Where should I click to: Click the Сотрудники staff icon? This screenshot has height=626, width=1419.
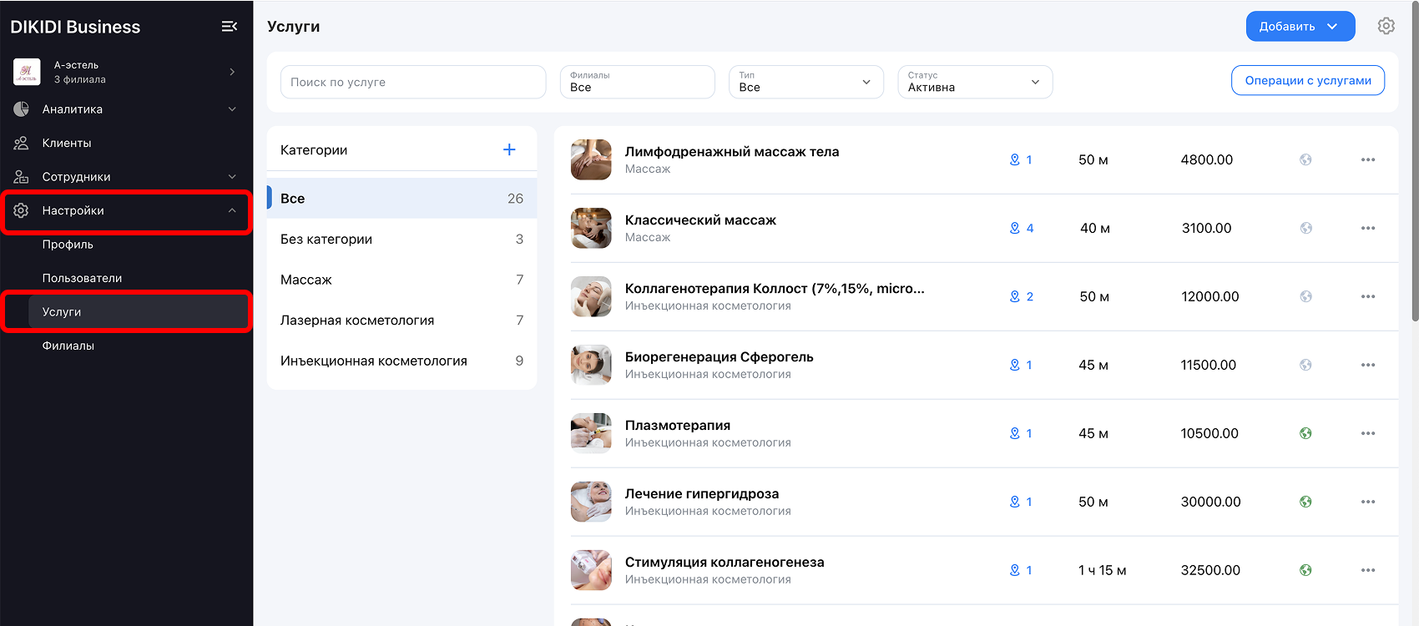point(21,177)
